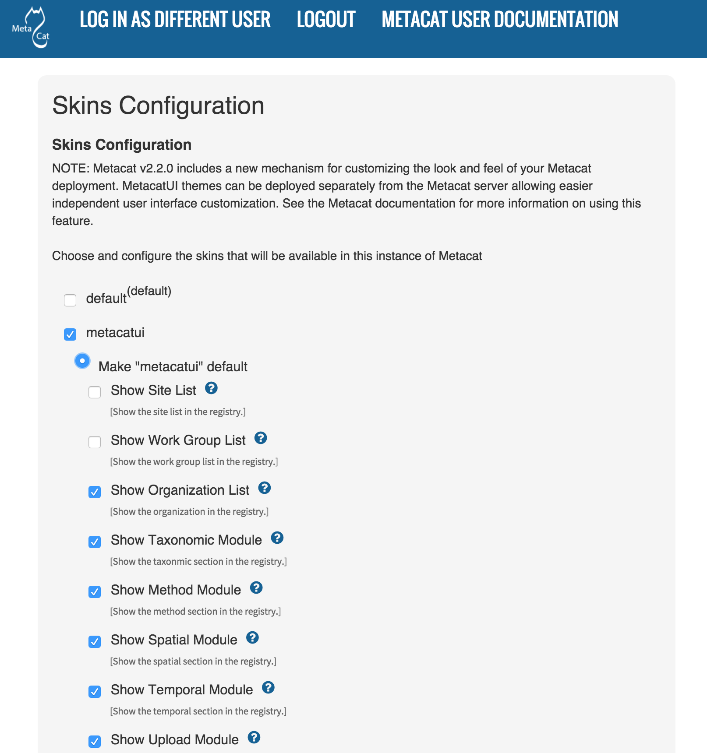Check the Show Work Group List option
Viewport: 707px width, 753px height.
[95, 442]
